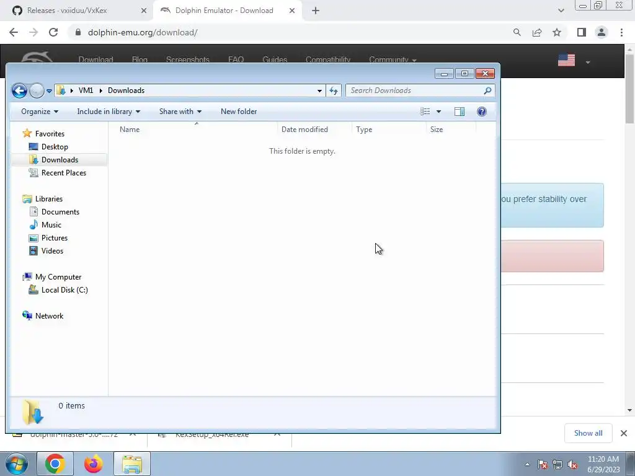Viewport: 635px width, 476px height.
Task: Close the Releases VxKex tab
Action: (x=144, y=11)
